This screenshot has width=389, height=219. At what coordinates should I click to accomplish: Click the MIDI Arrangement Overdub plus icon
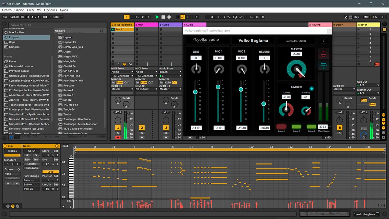[x=178, y=17]
